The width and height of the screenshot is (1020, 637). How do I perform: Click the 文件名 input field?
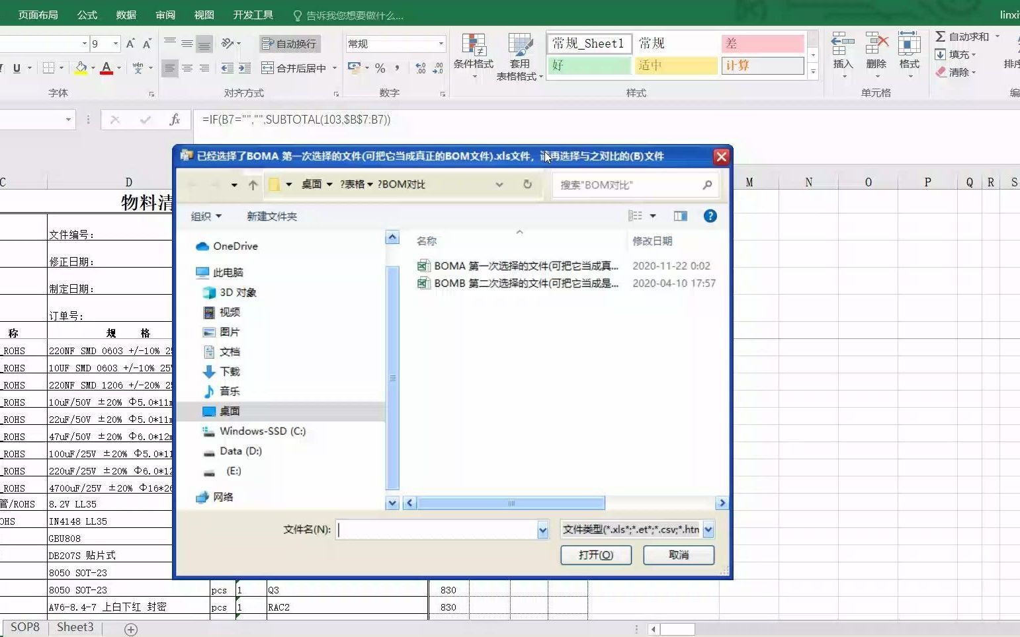(x=437, y=529)
